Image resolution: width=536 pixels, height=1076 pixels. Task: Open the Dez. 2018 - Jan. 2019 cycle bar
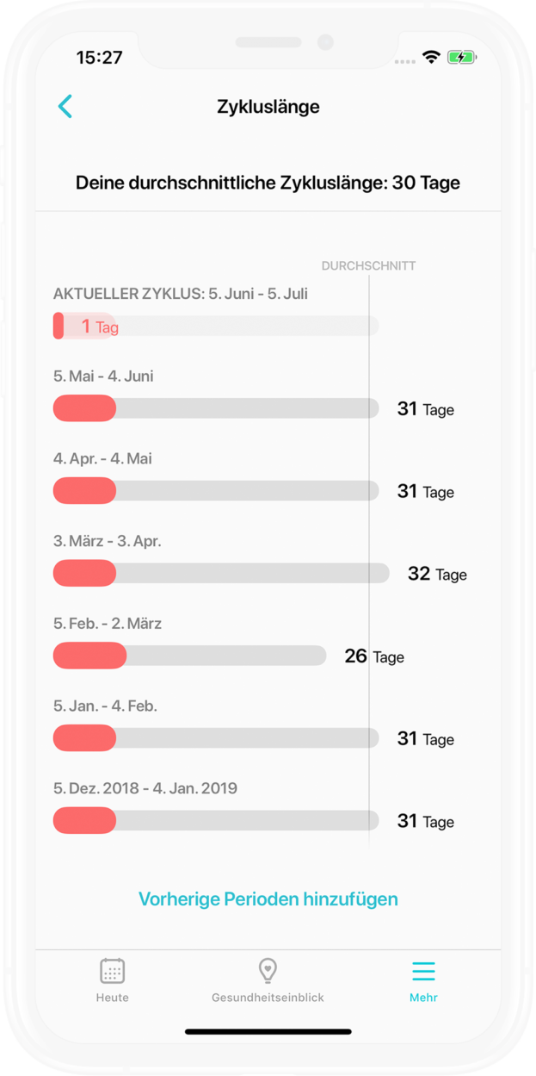216,821
